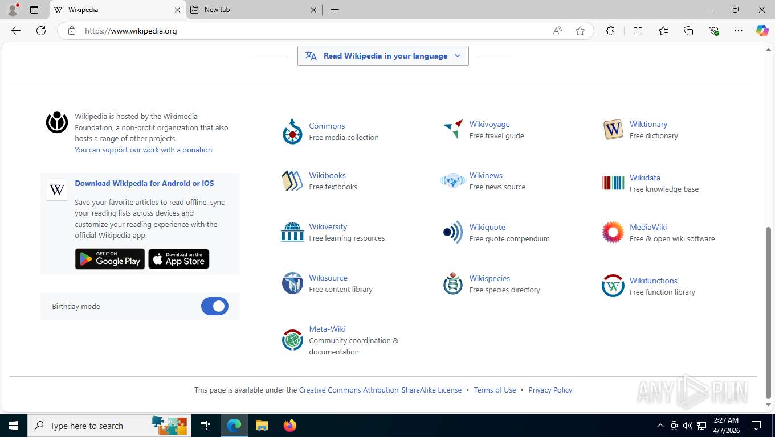Open Task View on the taskbar
This screenshot has height=437, width=775.
pyautogui.click(x=205, y=426)
